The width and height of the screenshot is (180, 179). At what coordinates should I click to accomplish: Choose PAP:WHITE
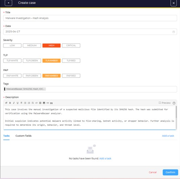click(12, 76)
